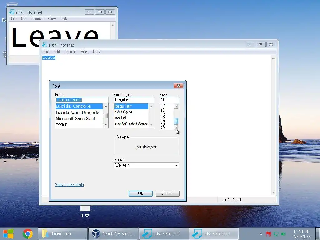Click the Size list scrollbar thumb
The width and height of the screenshot is (320, 240).
176,121
